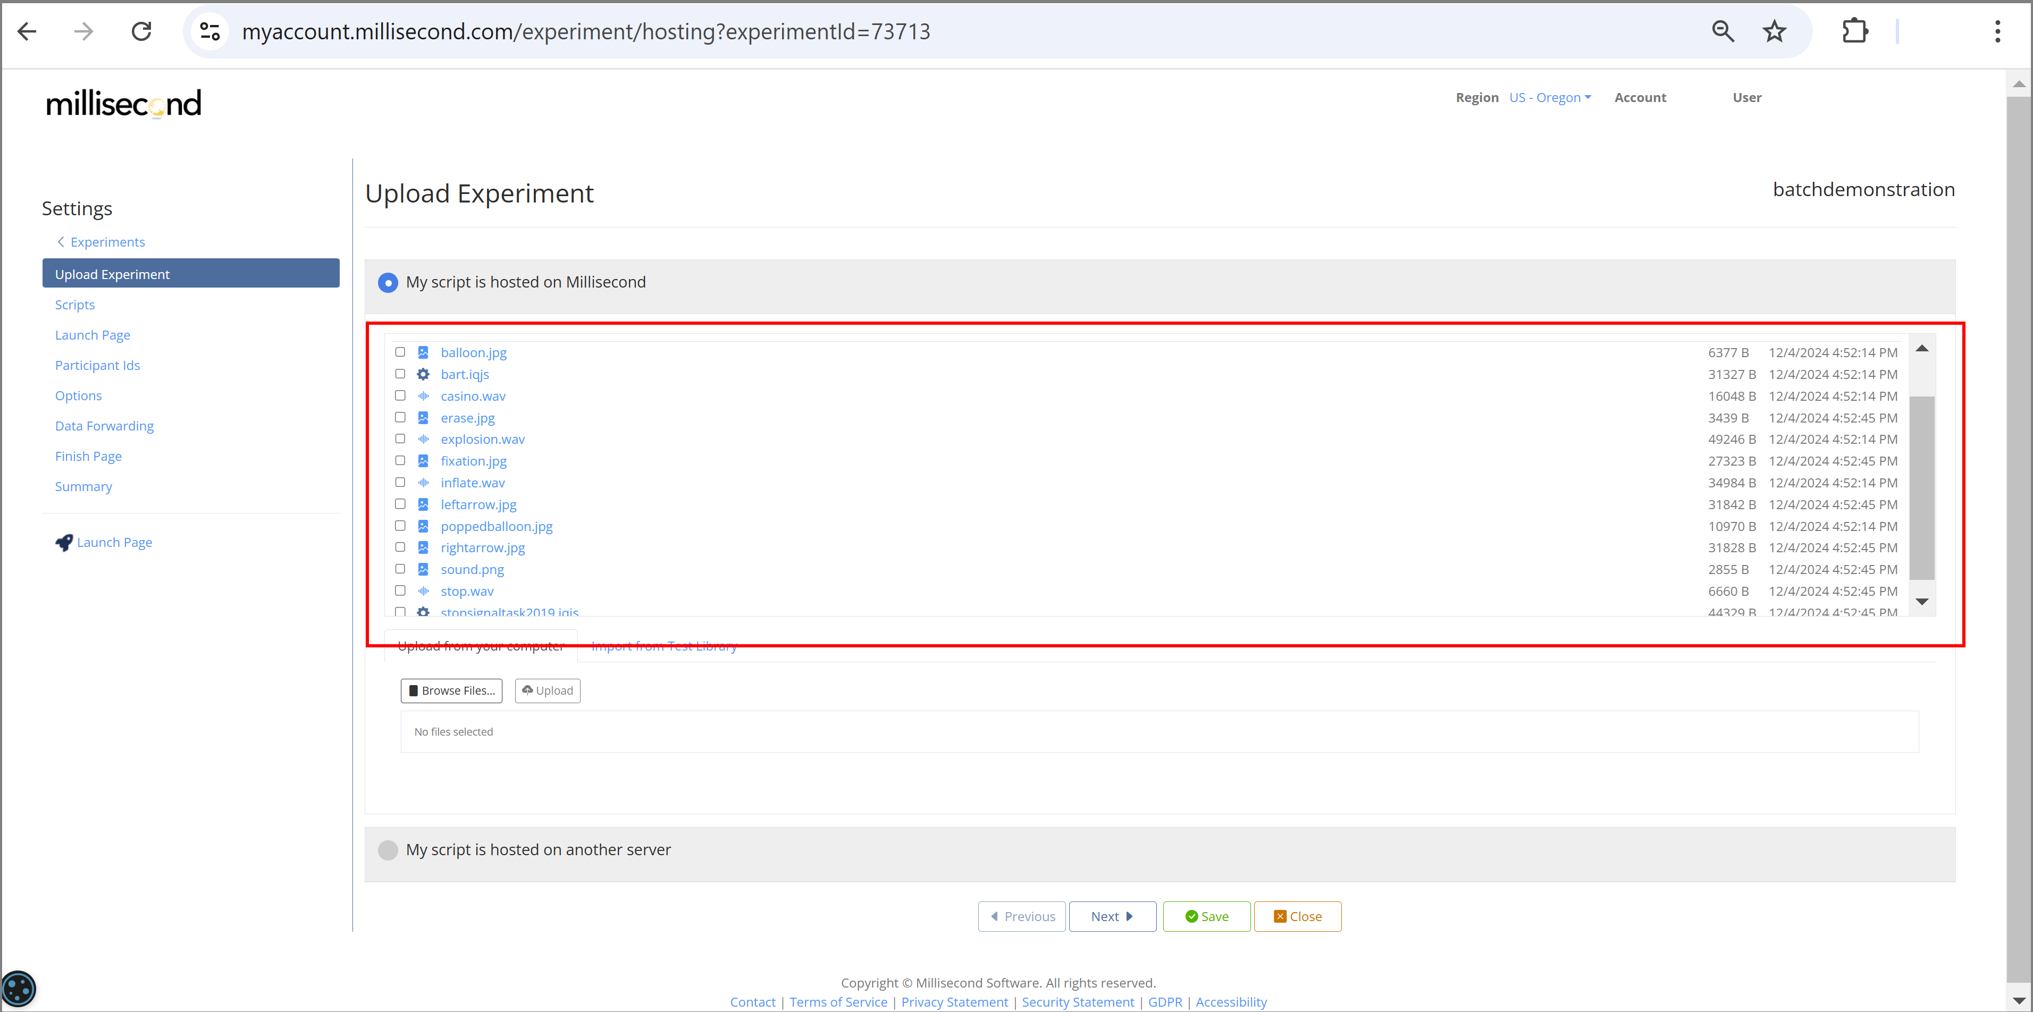Tick the checkbox next to inflate.wav
Screen dimensions: 2033x1012
pos(400,482)
